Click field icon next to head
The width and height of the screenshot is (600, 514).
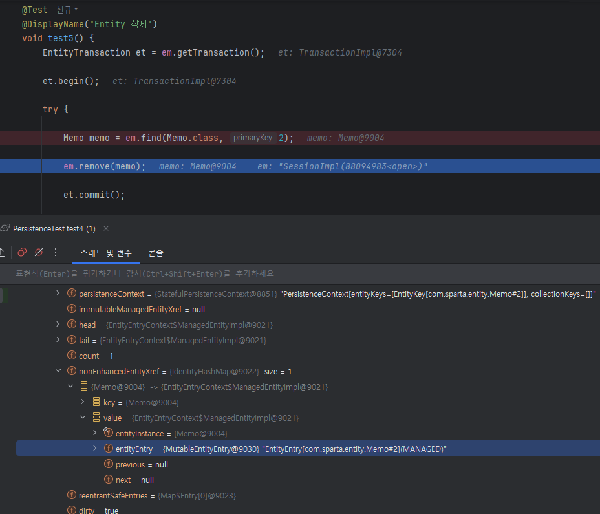point(72,324)
